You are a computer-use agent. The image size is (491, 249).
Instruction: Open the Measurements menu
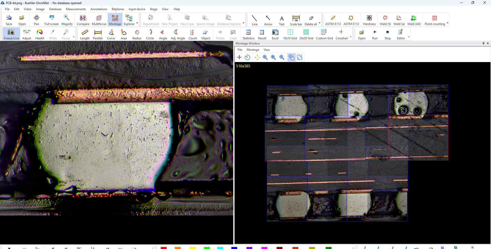[x=76, y=9]
